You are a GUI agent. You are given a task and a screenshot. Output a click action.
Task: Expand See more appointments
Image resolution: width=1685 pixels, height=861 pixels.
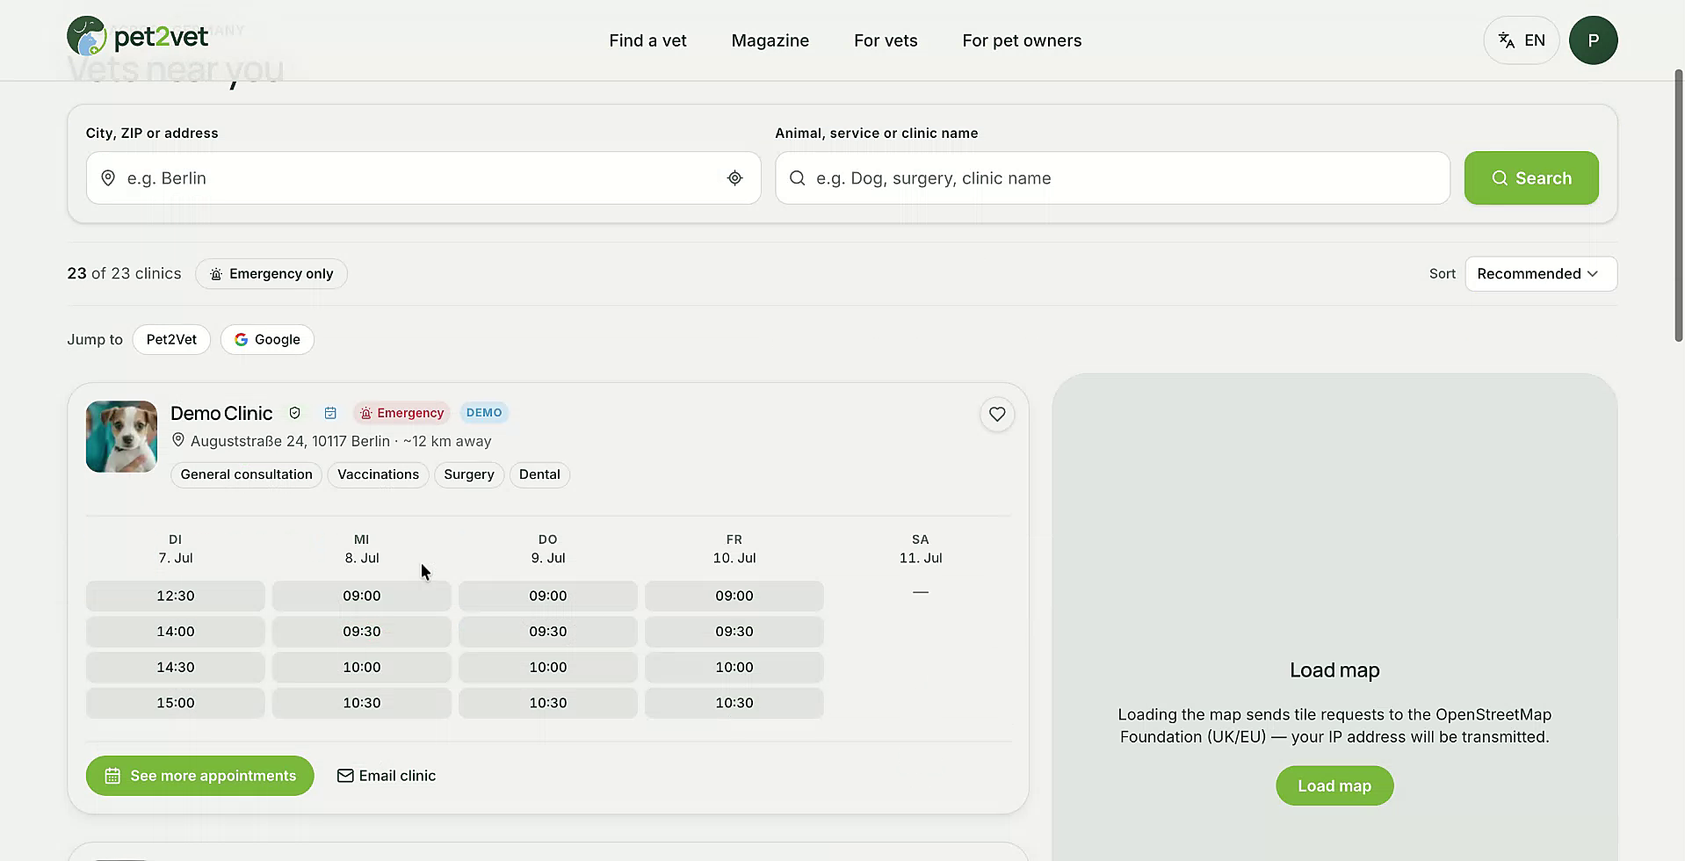(199, 776)
